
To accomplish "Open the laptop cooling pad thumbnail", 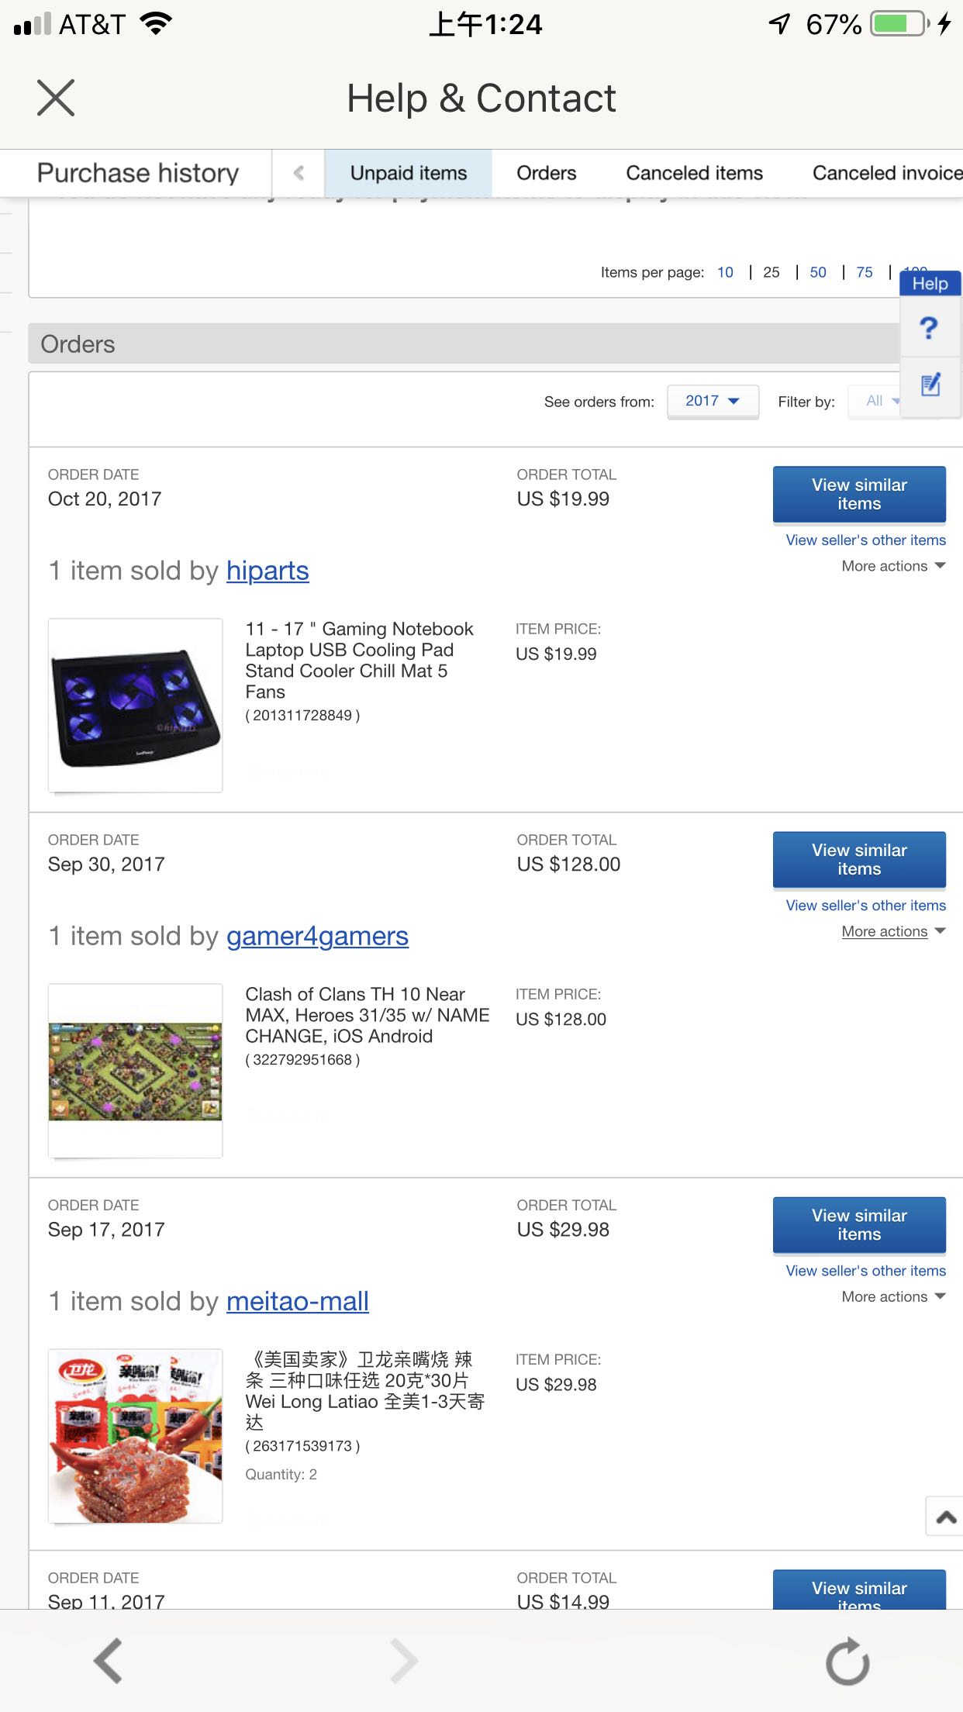I will (136, 705).
